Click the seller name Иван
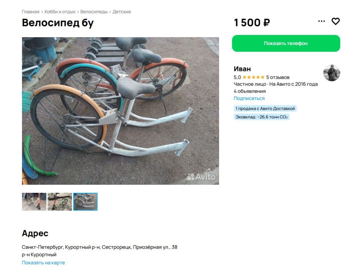Viewport: 360px width, 275px height. [x=242, y=69]
